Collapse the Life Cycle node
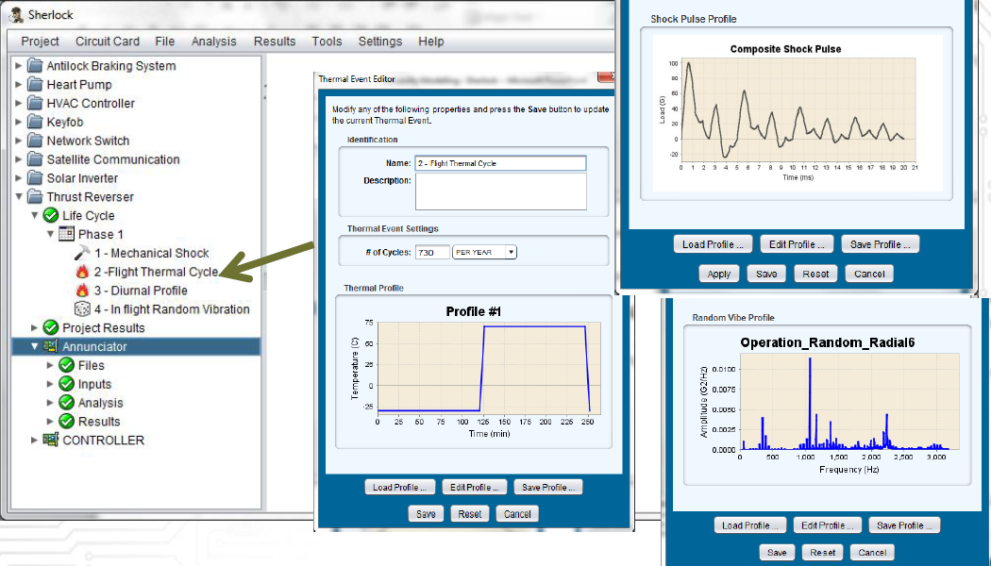The image size is (991, 566). click(34, 215)
